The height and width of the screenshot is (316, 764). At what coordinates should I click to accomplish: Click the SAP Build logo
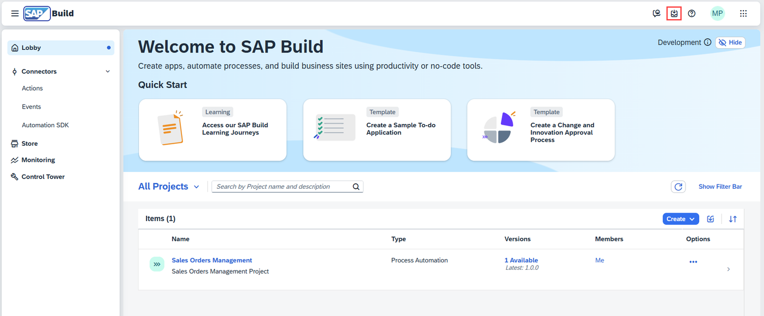point(49,13)
